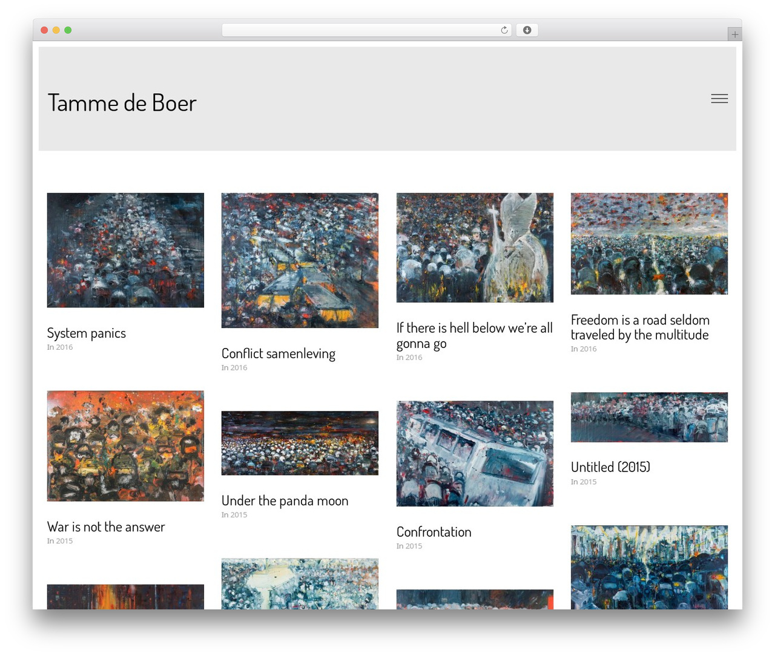Click War is not the answer title
Image resolution: width=775 pixels, height=656 pixels.
(106, 527)
